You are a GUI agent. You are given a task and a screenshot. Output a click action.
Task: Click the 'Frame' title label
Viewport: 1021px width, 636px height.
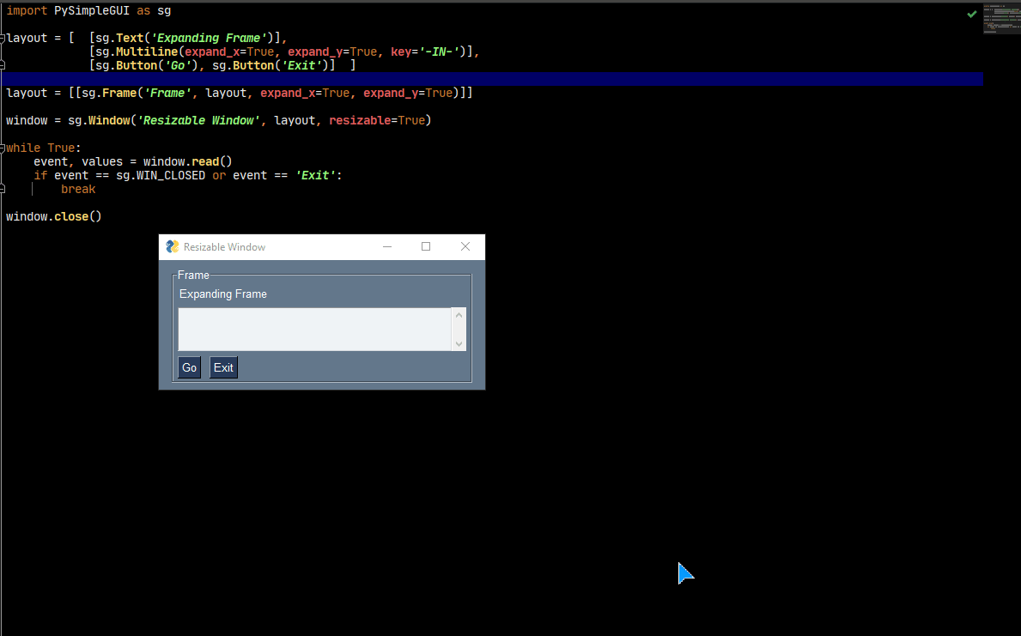(x=193, y=276)
